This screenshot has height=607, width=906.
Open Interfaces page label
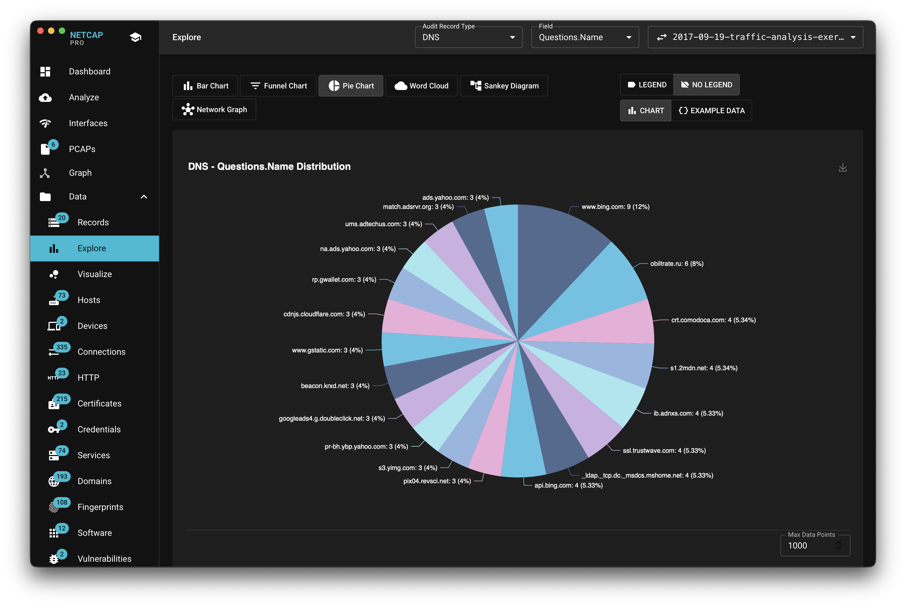coord(88,123)
